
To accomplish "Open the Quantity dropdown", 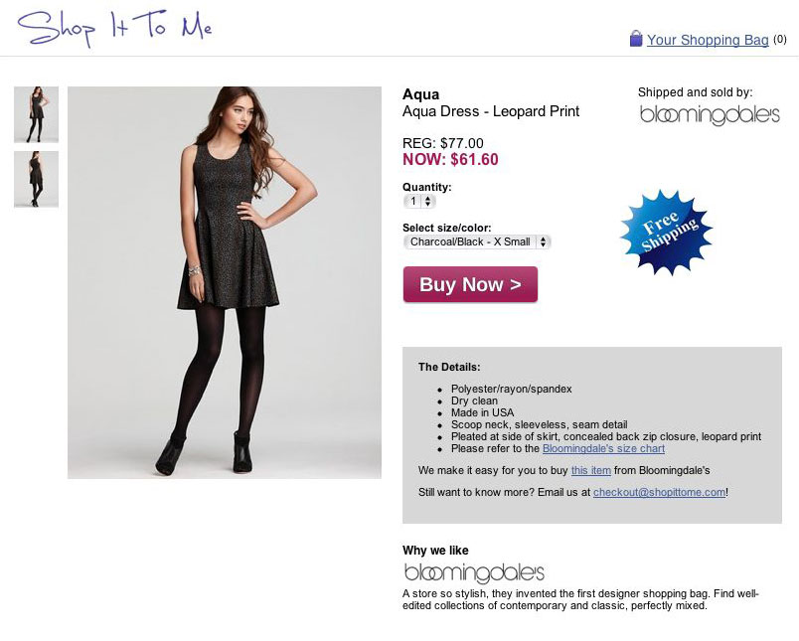I will tap(419, 201).
